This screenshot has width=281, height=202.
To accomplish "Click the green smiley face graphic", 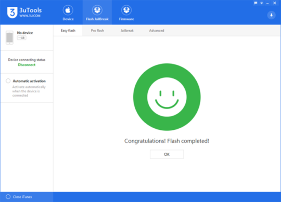I will click(x=167, y=97).
